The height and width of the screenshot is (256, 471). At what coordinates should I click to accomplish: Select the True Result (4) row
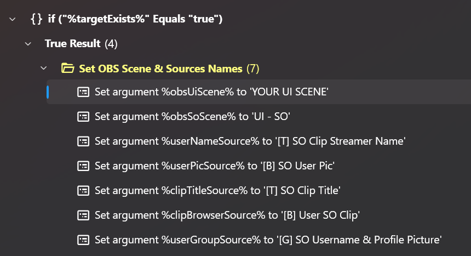(81, 43)
